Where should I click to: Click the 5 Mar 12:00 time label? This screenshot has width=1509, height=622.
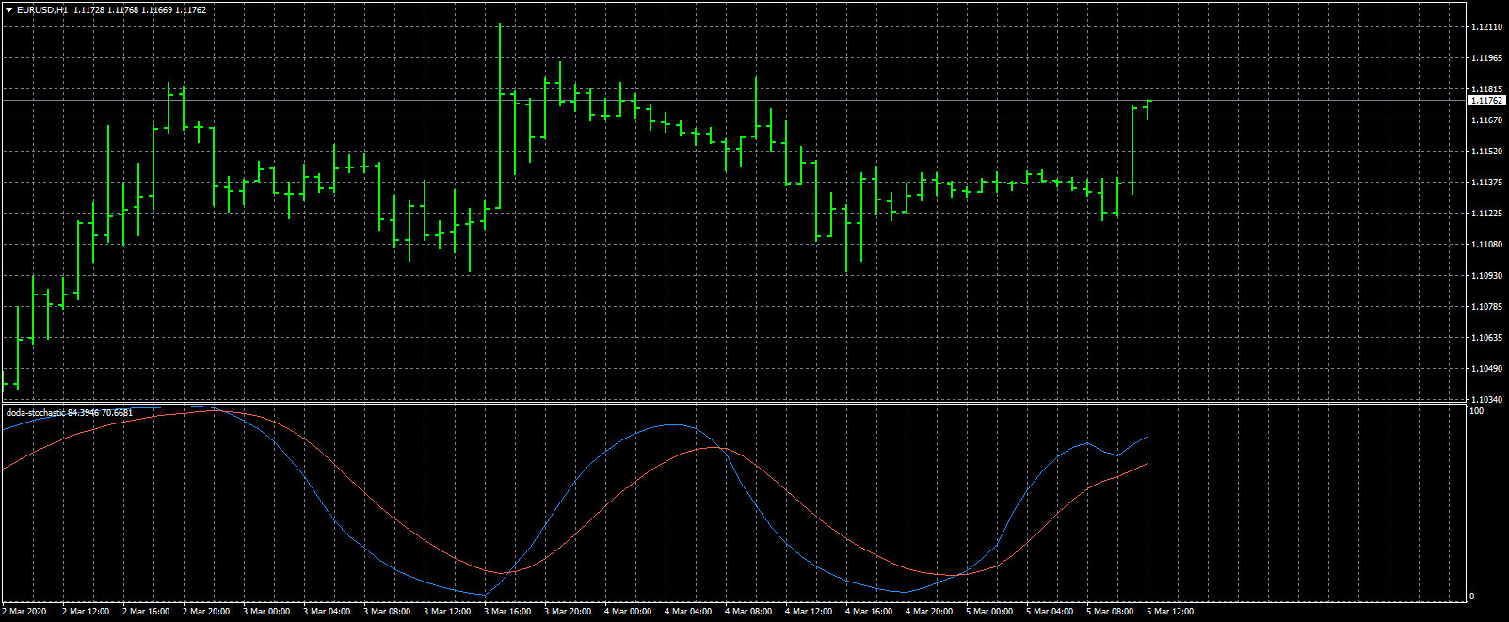(x=1170, y=612)
